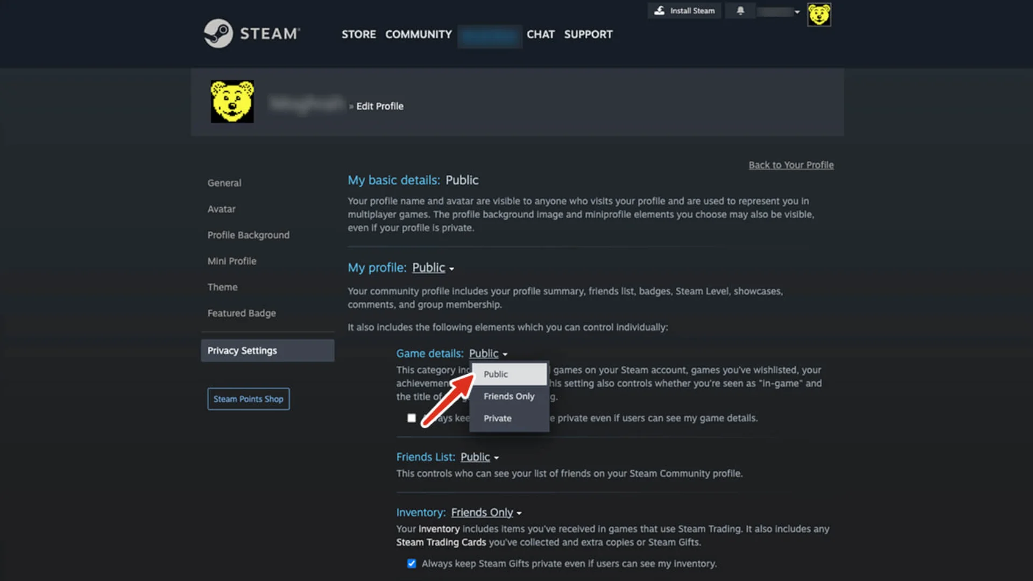Image resolution: width=1033 pixels, height=581 pixels.
Task: Open the CHAT link in header
Action: point(540,34)
